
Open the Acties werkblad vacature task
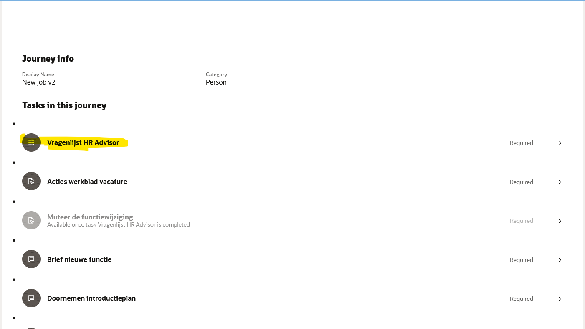(87, 182)
